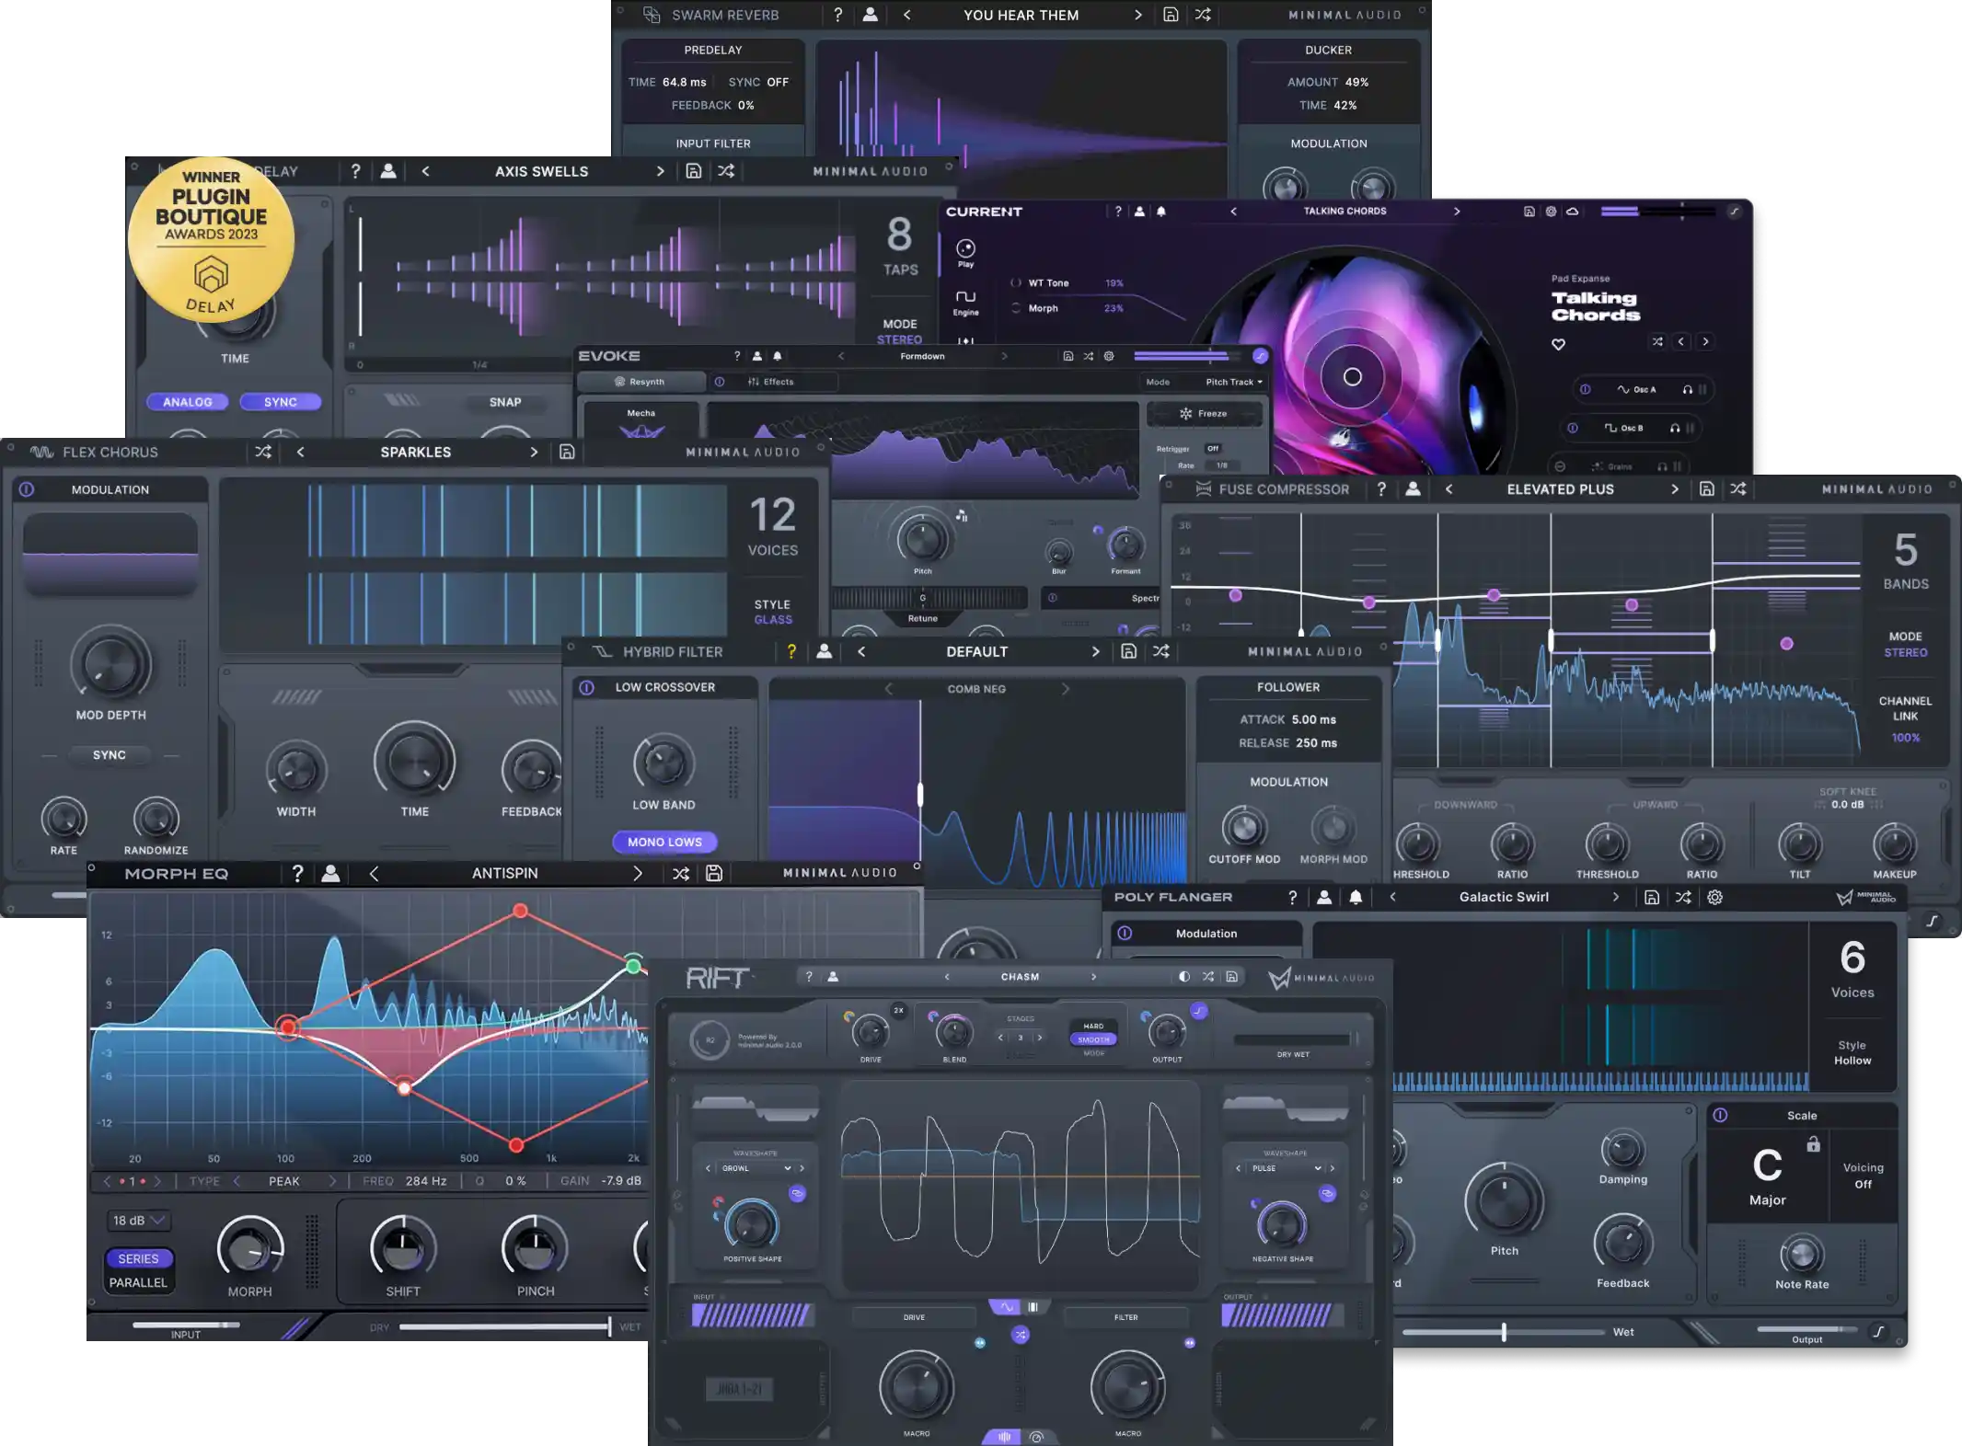1962x1446 pixels.
Task: Next filter type arrow after COMB NEG
Action: [x=1066, y=689]
